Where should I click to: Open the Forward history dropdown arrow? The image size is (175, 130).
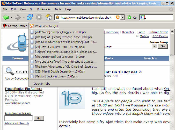click(x=24, y=18)
